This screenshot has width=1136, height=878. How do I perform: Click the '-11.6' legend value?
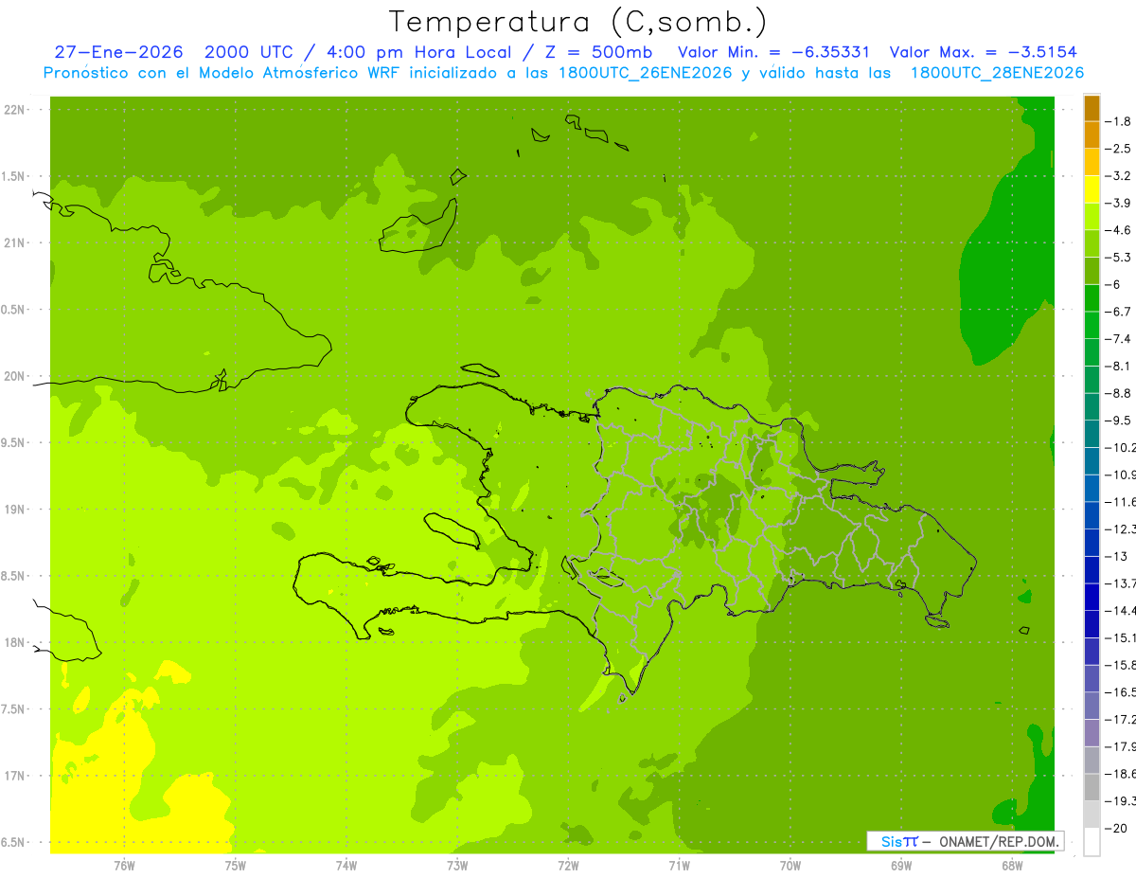(1121, 502)
